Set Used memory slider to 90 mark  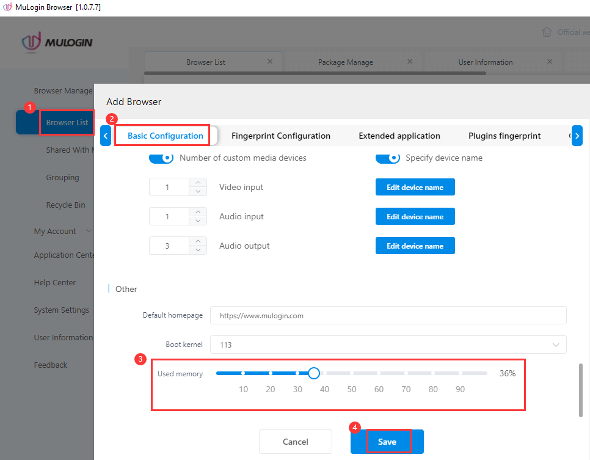[460, 373]
